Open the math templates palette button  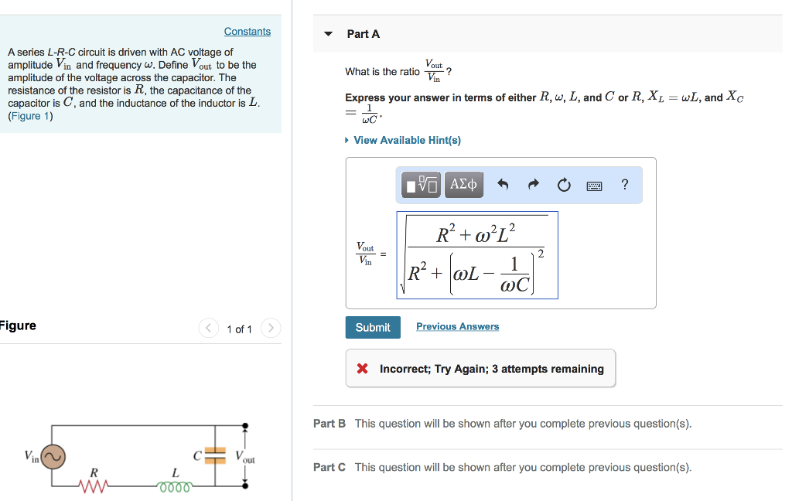(x=422, y=185)
